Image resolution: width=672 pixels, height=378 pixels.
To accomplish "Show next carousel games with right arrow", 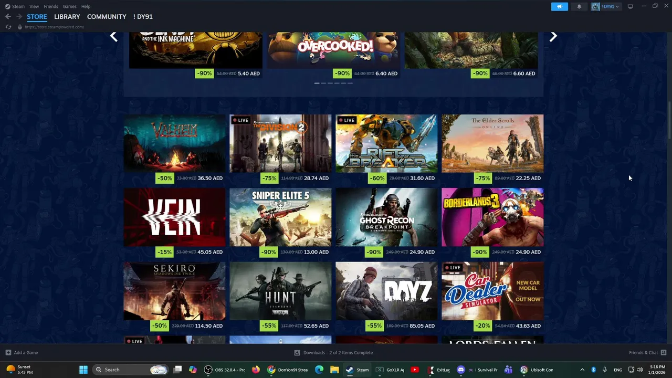I will (553, 36).
